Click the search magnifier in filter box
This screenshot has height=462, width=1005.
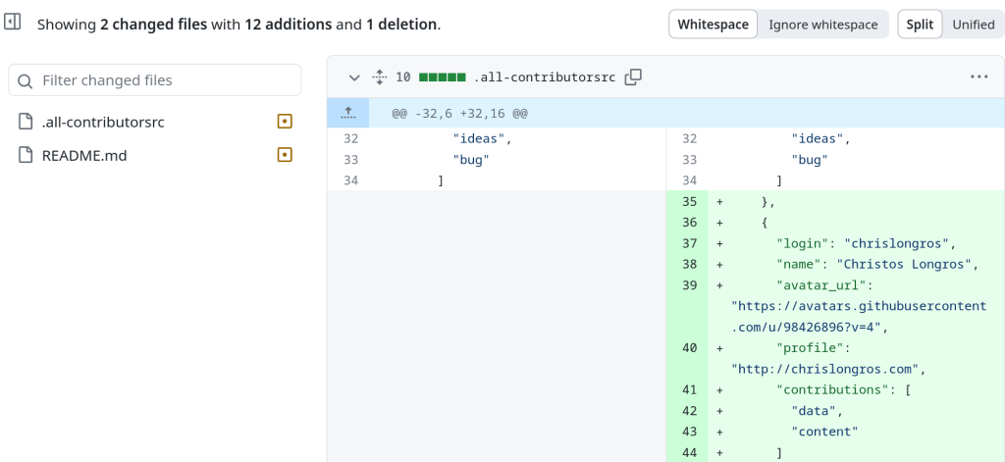pos(26,80)
